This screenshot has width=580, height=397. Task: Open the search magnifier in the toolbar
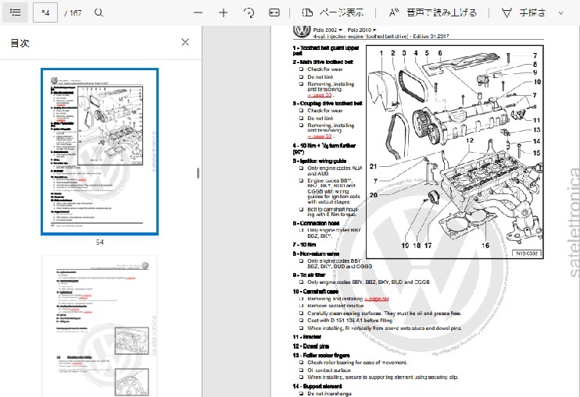tap(98, 12)
